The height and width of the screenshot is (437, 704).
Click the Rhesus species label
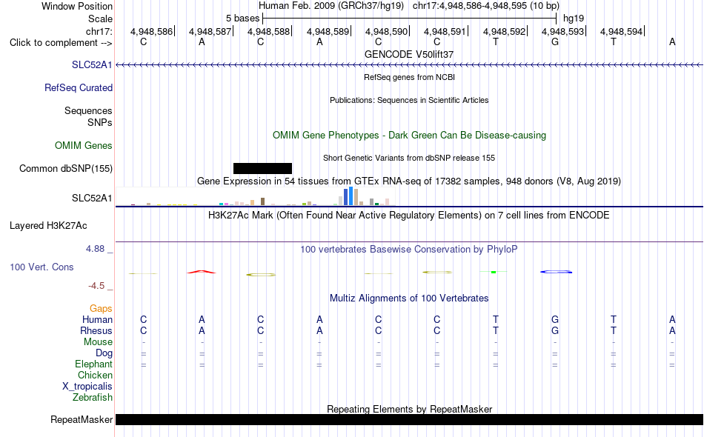point(96,331)
